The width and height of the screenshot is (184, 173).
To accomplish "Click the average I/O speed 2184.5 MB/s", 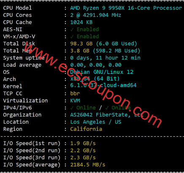I will pyautogui.click(x=88, y=165).
